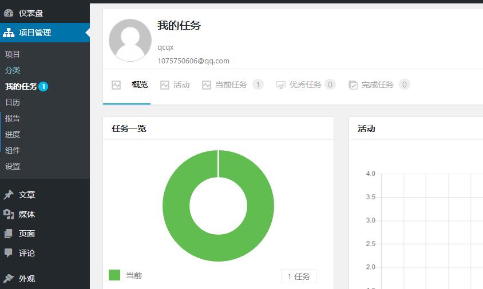Click the 3.5 axis label

click(x=371, y=197)
